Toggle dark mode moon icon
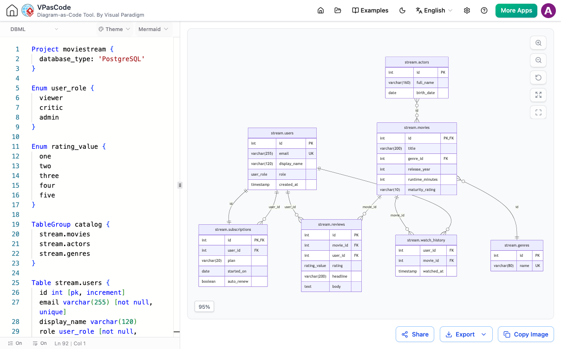561x349 pixels. [403, 11]
